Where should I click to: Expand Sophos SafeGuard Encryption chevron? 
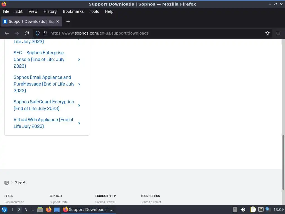[79, 105]
